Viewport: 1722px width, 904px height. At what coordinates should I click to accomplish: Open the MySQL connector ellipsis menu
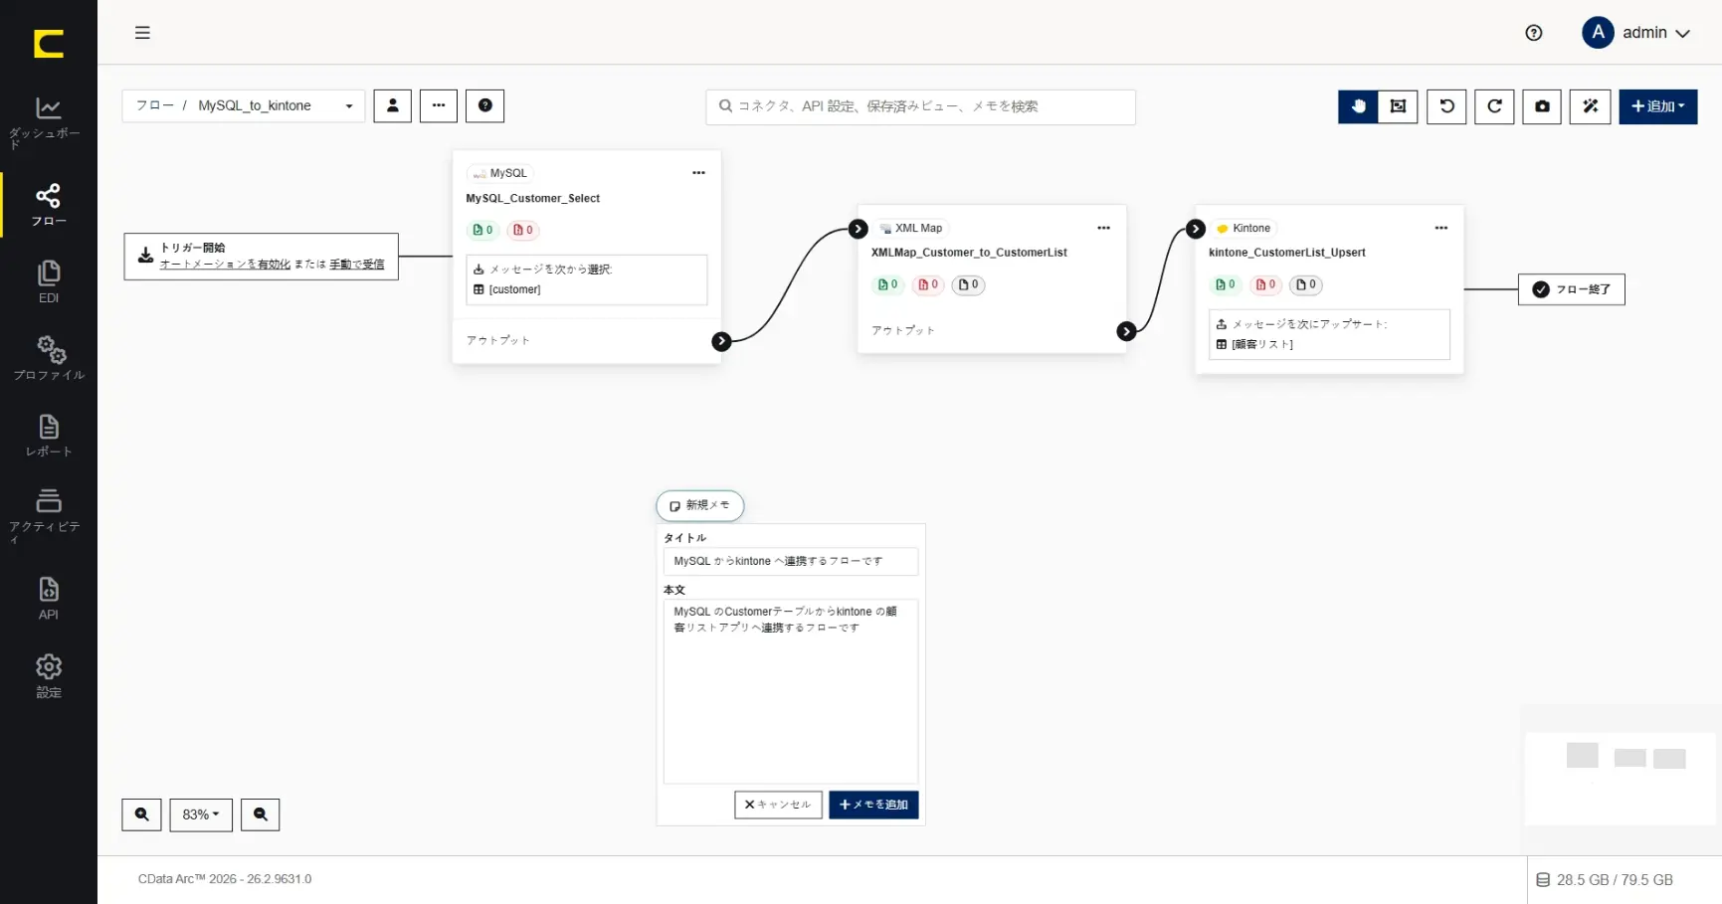pos(698,173)
